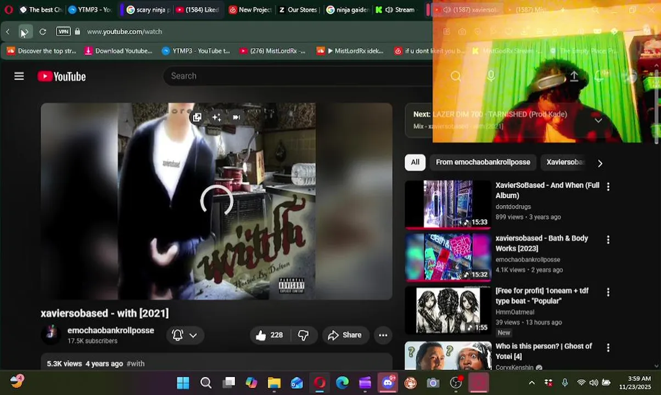The height and width of the screenshot is (395, 661).
Task: Show hidden tray icons chevron
Action: [x=531, y=383]
